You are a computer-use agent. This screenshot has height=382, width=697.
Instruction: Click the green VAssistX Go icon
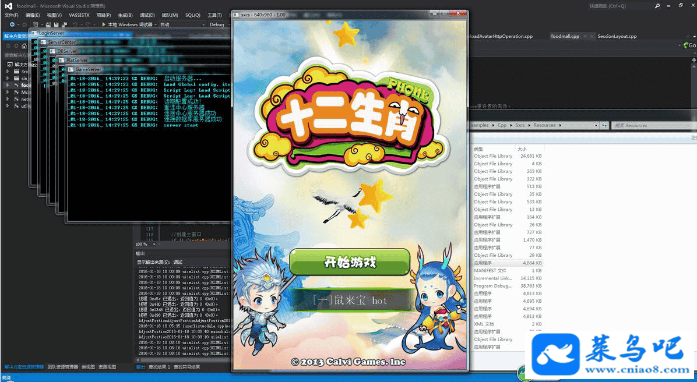pyautogui.click(x=685, y=45)
